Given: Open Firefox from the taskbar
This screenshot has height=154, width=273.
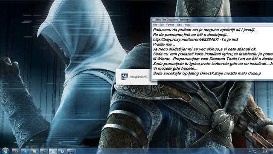Looking at the screenshot, I should coord(16,151).
